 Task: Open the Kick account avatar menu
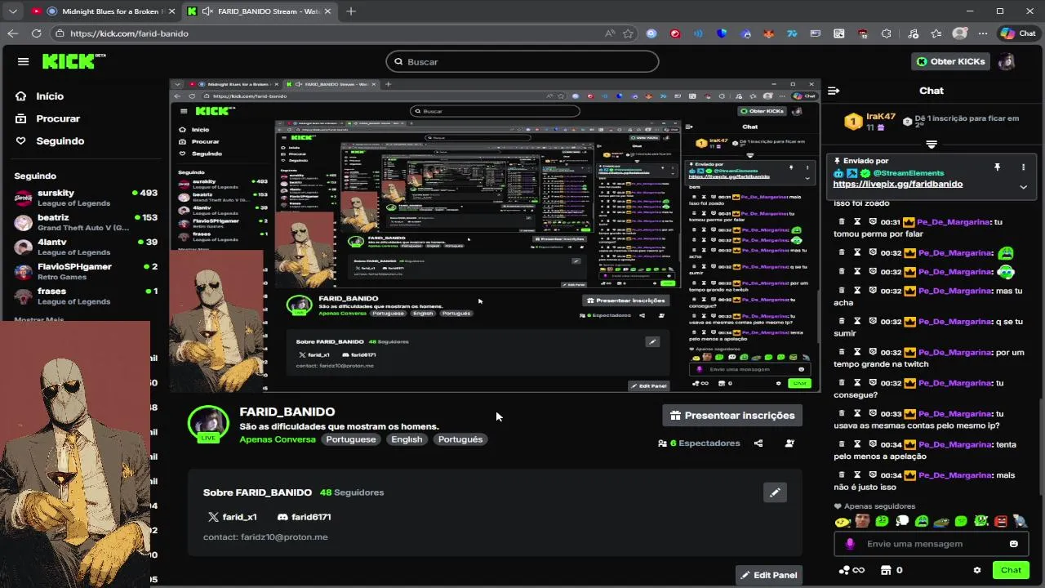(x=1007, y=61)
